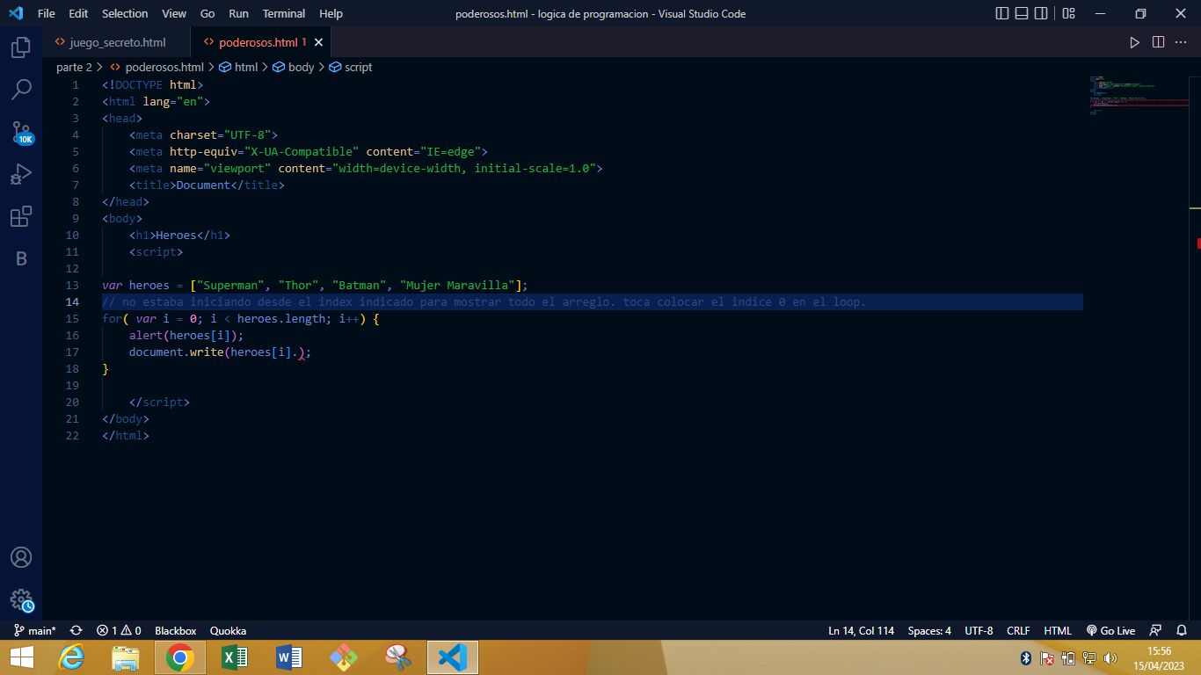1201x675 pixels.
Task: Switch to juego_secreto.html tab
Action: [116, 42]
